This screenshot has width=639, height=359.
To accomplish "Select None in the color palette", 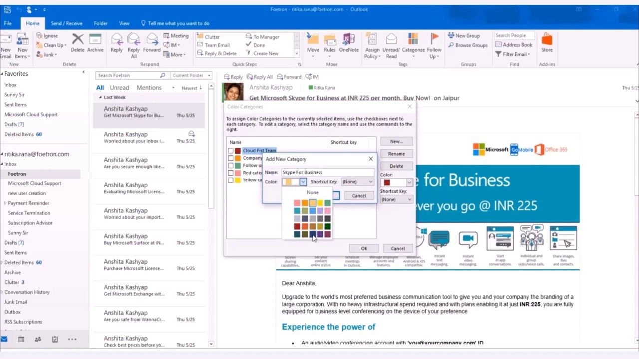I will click(x=312, y=192).
